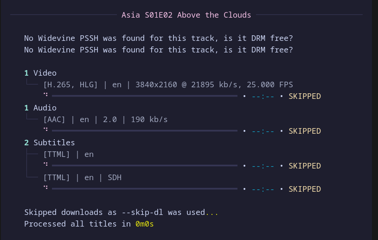Screen dimensions: 378x240
Task: Click the spinner beneath the SDH subtitle track
Action: coord(46,187)
